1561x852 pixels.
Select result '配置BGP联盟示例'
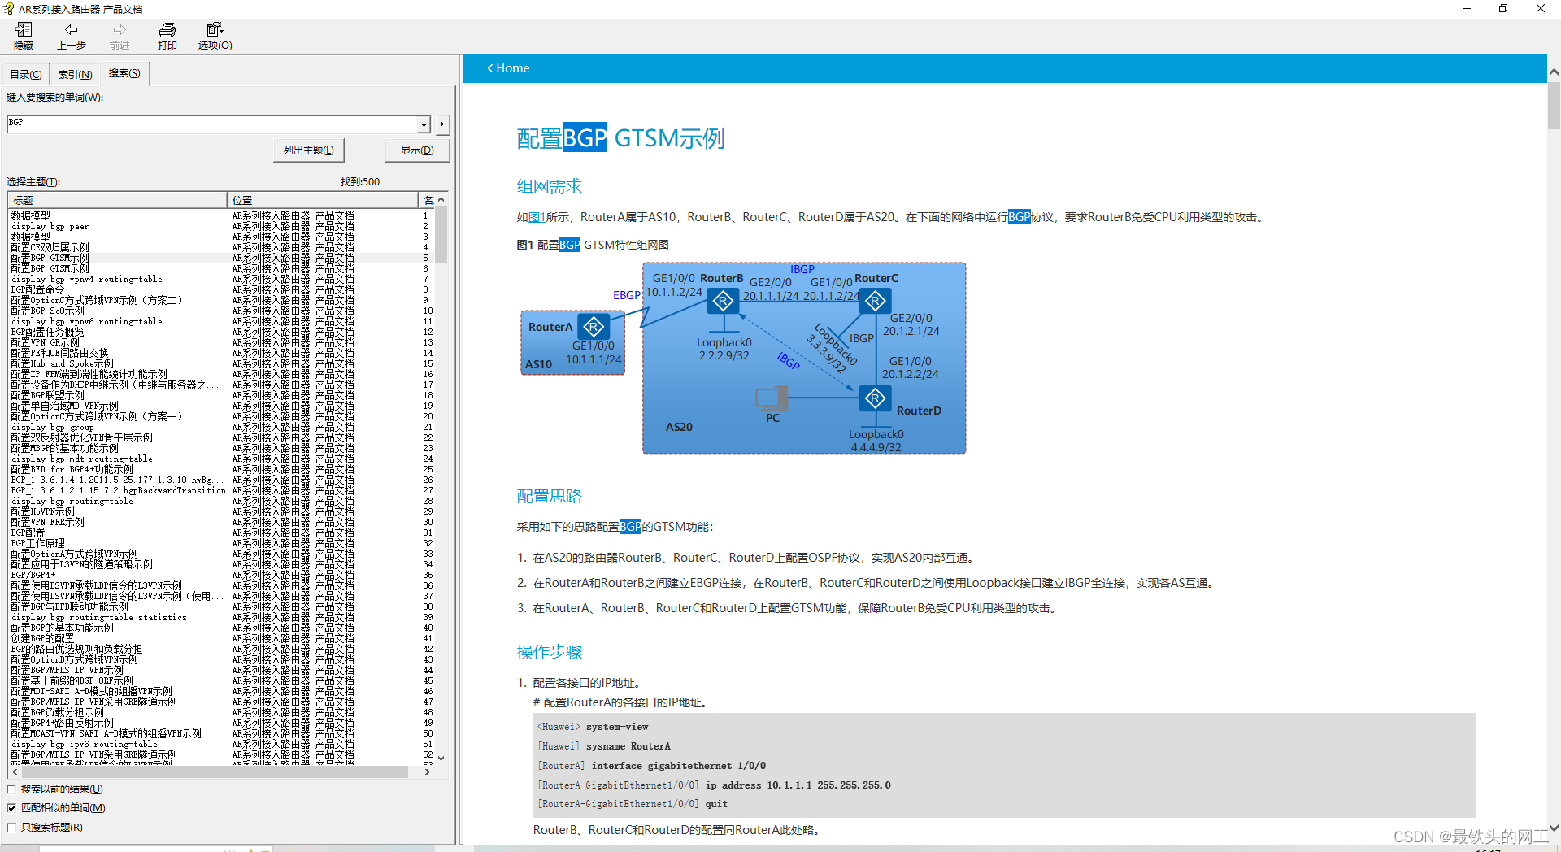[x=48, y=396]
